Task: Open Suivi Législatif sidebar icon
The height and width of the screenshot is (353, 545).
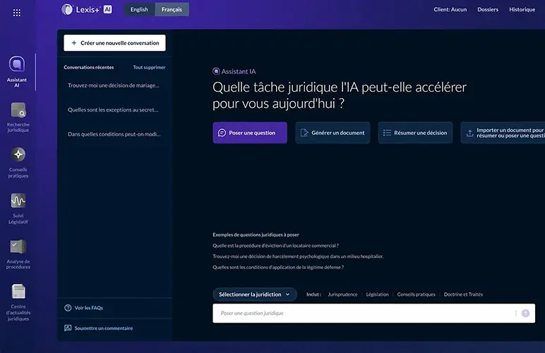Action: pyautogui.click(x=18, y=201)
